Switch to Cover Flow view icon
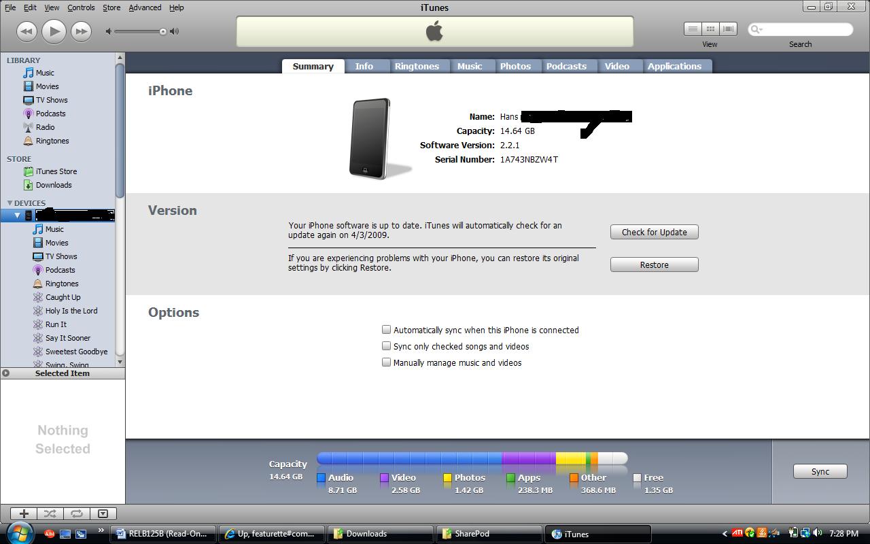Screen dimensions: 870x544 pos(729,29)
